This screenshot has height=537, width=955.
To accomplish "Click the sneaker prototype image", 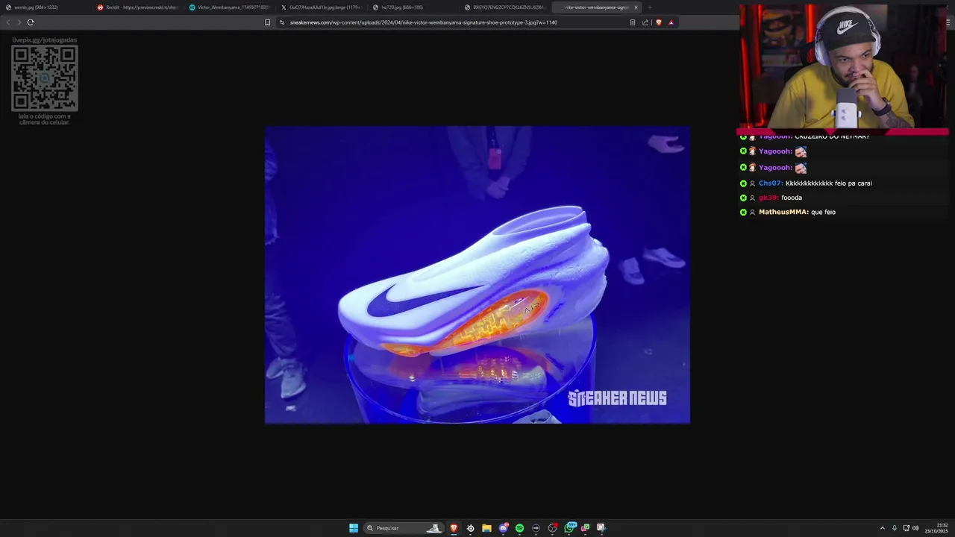I will tap(477, 274).
